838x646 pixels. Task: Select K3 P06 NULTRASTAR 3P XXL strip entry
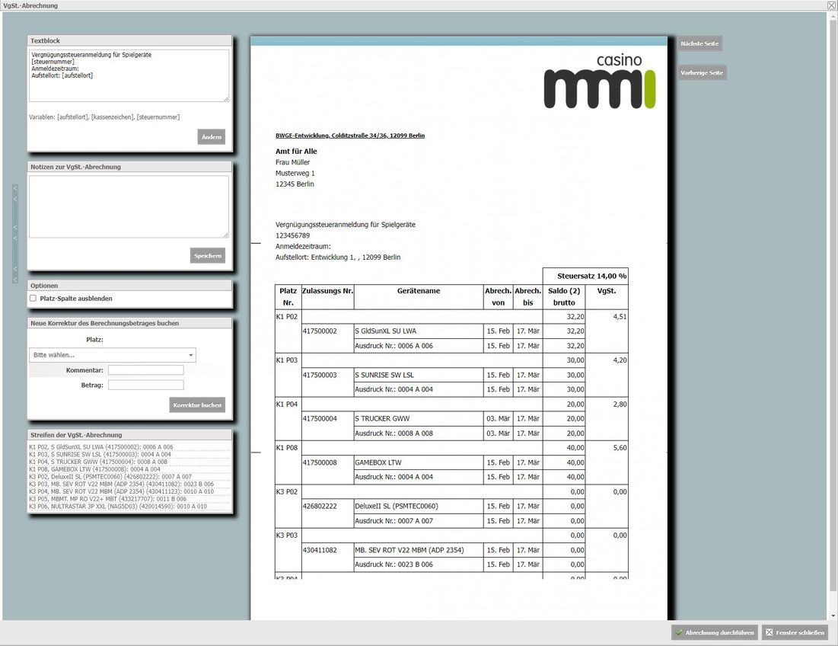pos(117,507)
